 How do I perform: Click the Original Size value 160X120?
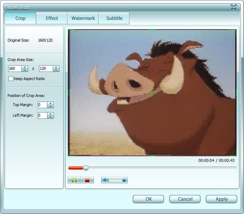[x=45, y=40]
